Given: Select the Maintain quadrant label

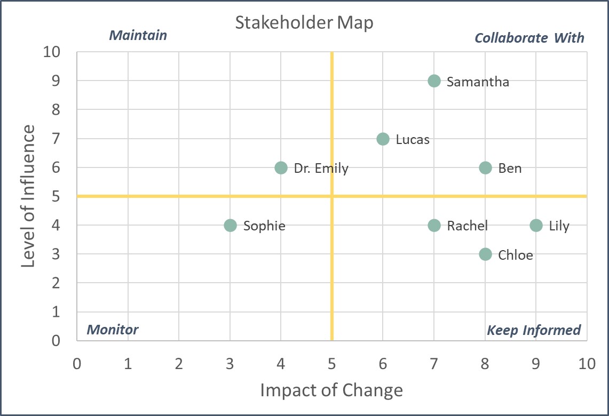Looking at the screenshot, I should [138, 36].
